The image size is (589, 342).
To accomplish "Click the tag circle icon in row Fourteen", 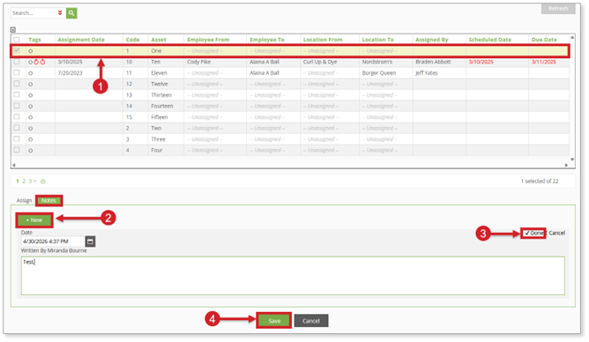I will pos(31,107).
